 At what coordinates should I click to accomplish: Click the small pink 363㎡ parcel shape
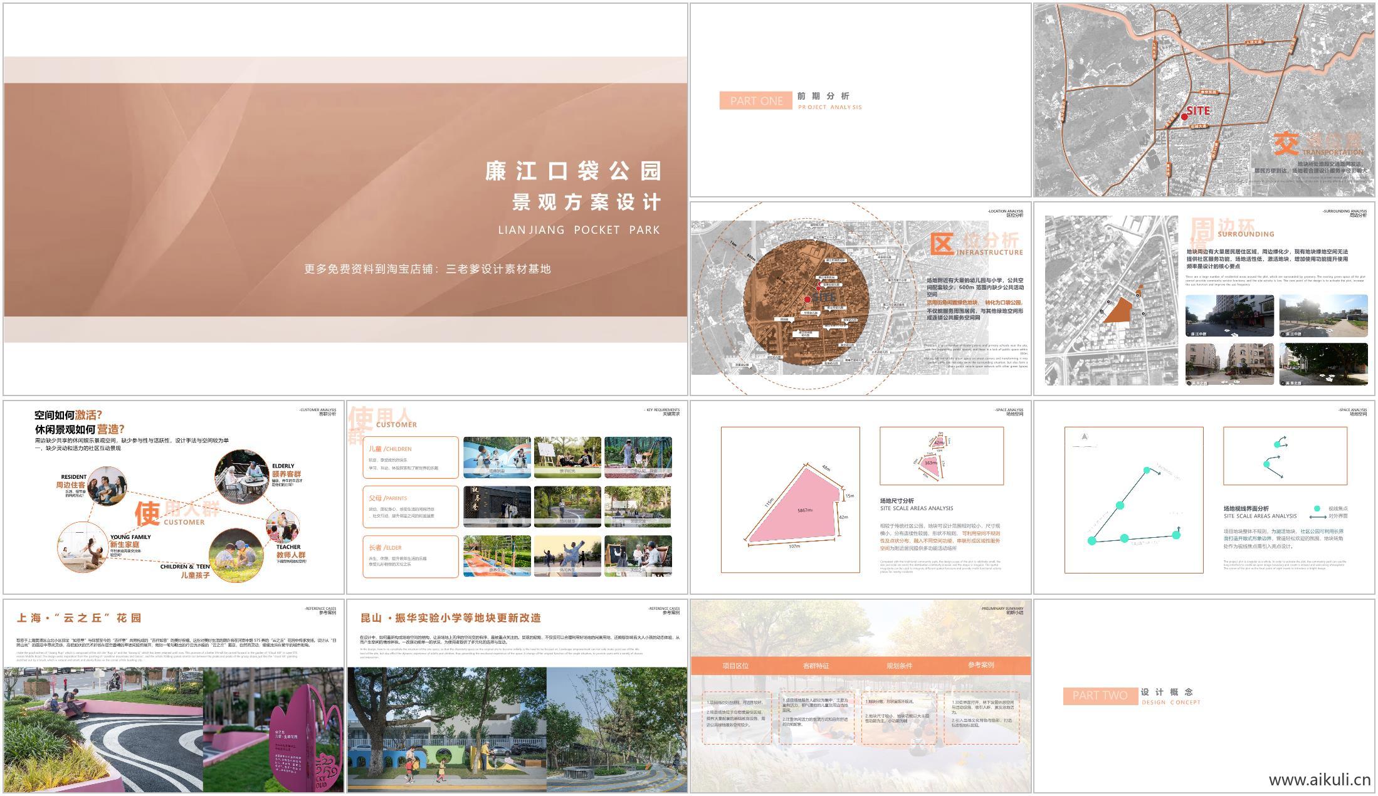tap(931, 466)
